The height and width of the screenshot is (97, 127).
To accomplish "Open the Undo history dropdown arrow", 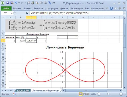I will pyautogui.click(x=19, y=3).
